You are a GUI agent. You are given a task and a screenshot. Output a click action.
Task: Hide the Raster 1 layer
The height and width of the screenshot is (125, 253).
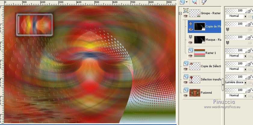point(190,56)
